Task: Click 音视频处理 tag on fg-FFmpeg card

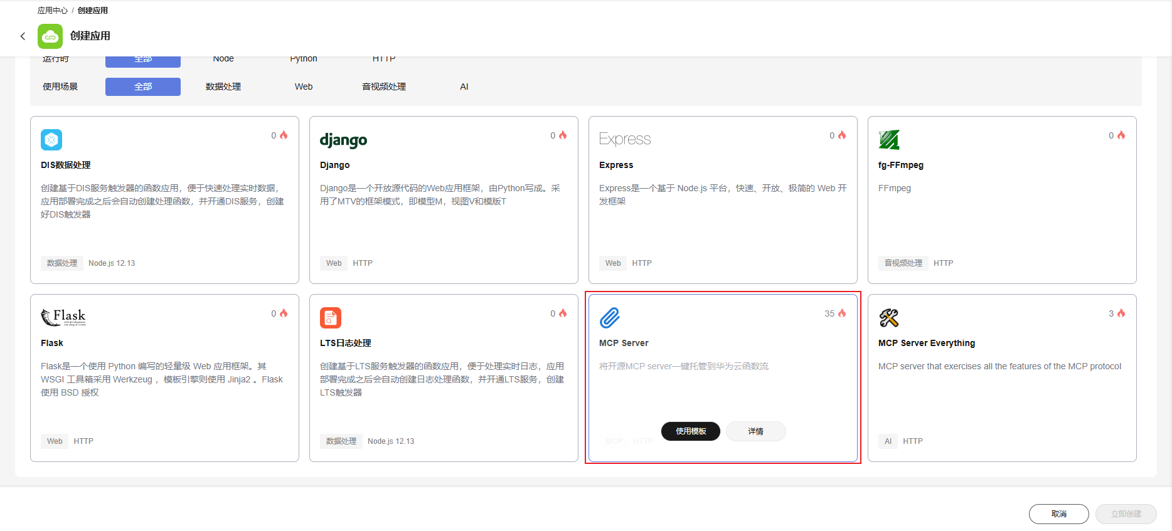Action: (x=903, y=263)
